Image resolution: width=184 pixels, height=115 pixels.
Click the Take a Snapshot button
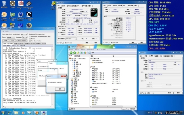[22, 41]
